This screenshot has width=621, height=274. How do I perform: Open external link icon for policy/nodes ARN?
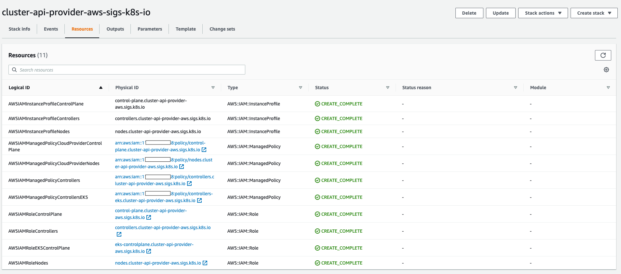point(182,167)
